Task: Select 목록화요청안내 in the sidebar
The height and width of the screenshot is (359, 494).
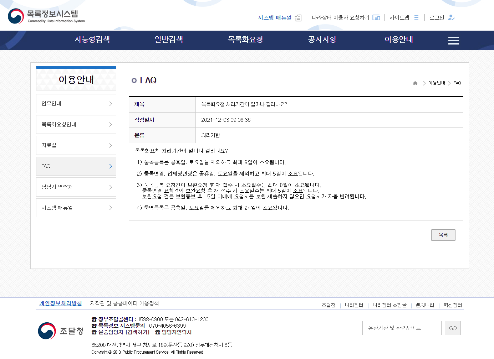Action: pos(76,125)
